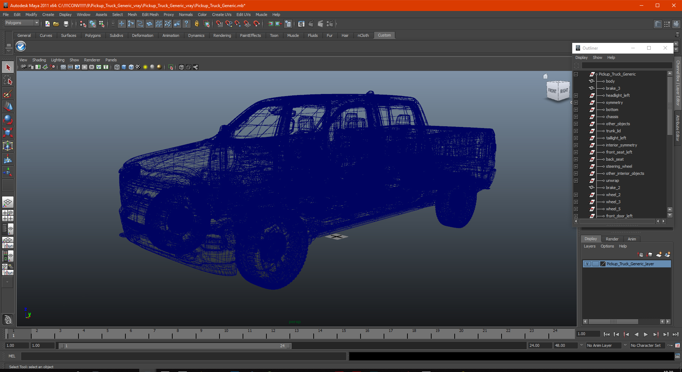Click Layers menu in layer editor
Image resolution: width=682 pixels, height=372 pixels.
click(590, 246)
